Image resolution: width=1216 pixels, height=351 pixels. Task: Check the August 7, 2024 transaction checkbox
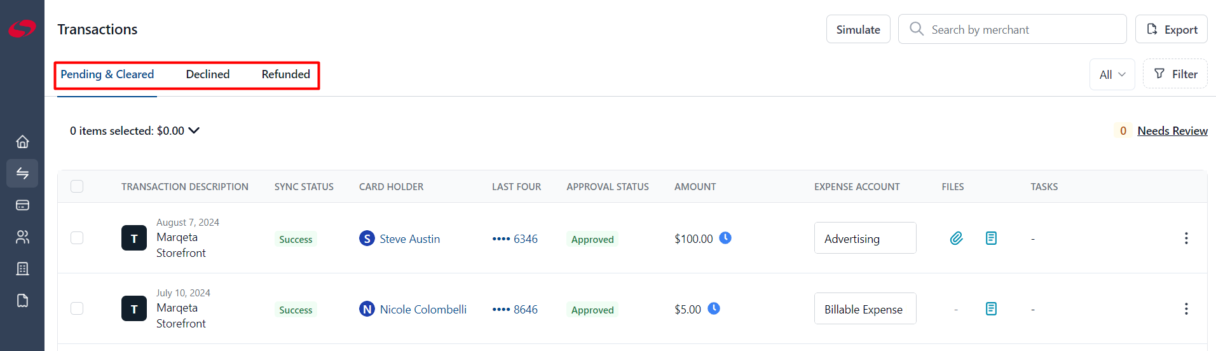77,238
